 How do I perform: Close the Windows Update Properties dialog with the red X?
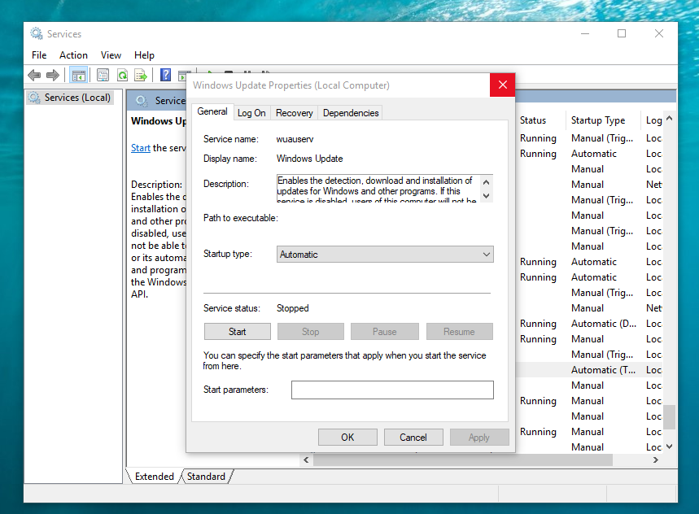tap(502, 85)
